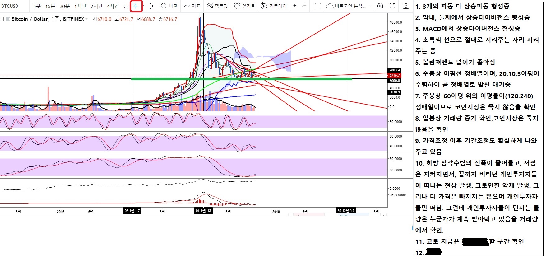Viewport: 546px width, 262px height.
Task: Expand the interval dropdown arrow beside 주
Action: [142, 6]
